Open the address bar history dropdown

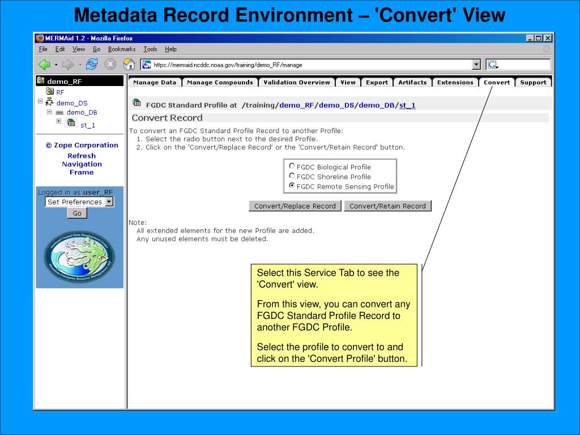click(x=476, y=65)
